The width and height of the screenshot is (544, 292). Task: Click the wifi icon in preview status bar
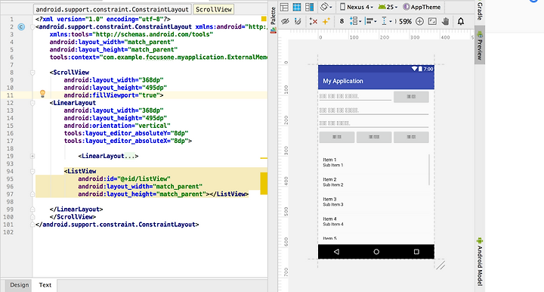tap(414, 69)
